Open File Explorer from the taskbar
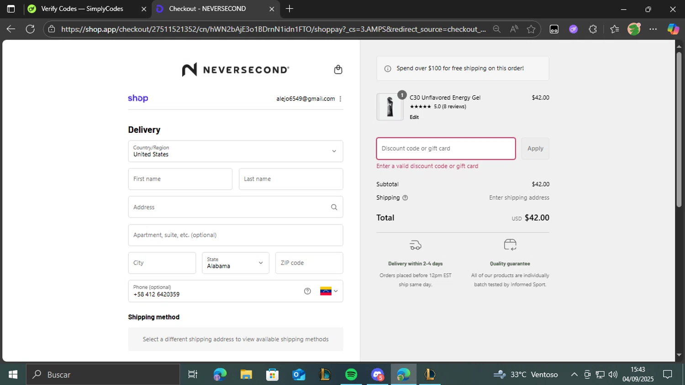Viewport: 685px width, 385px height. [246, 375]
